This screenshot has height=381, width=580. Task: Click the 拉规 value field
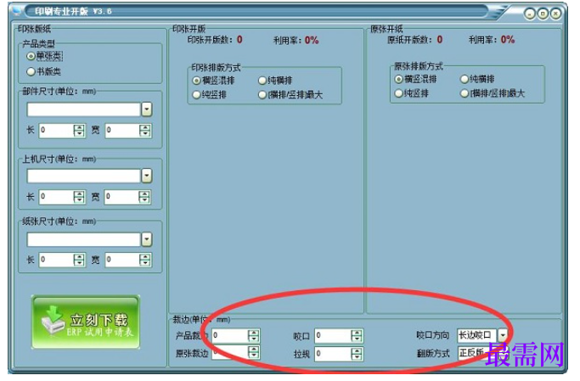[x=333, y=354]
